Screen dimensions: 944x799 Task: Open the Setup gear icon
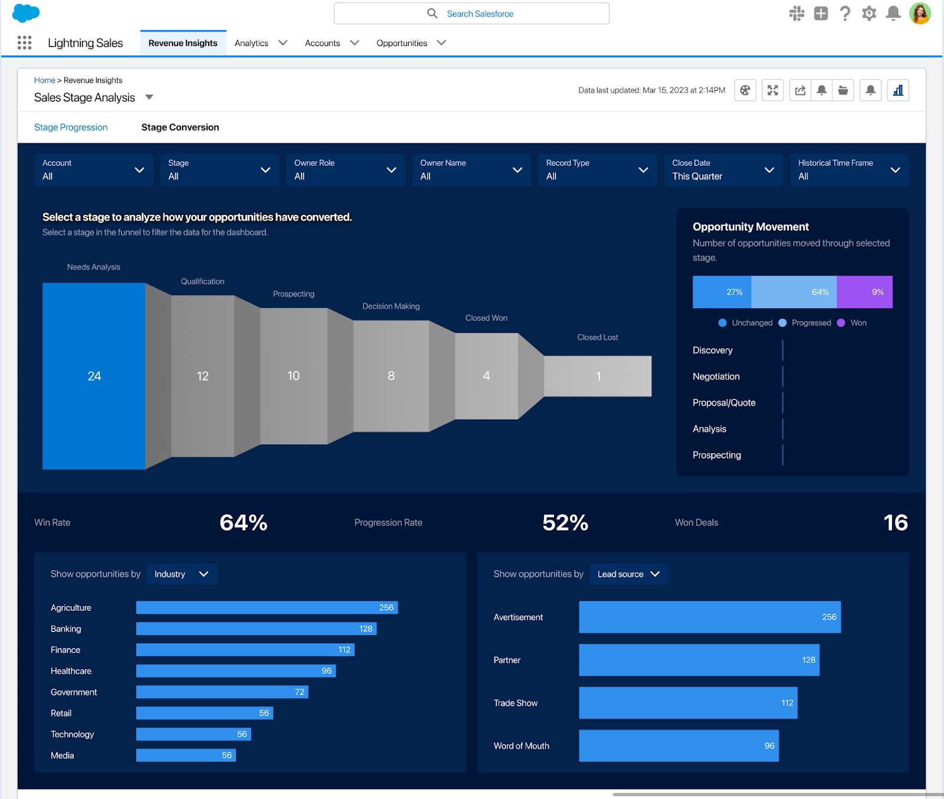(869, 13)
